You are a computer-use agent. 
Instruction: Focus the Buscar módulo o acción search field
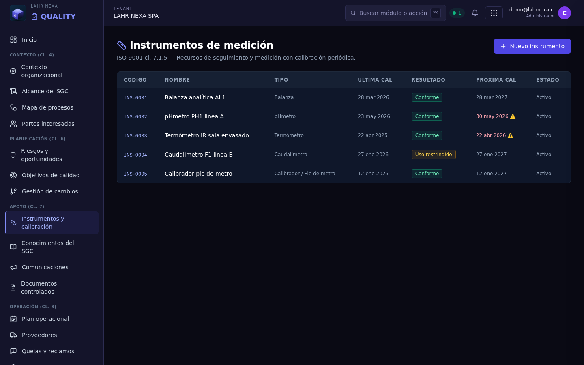coord(395,13)
